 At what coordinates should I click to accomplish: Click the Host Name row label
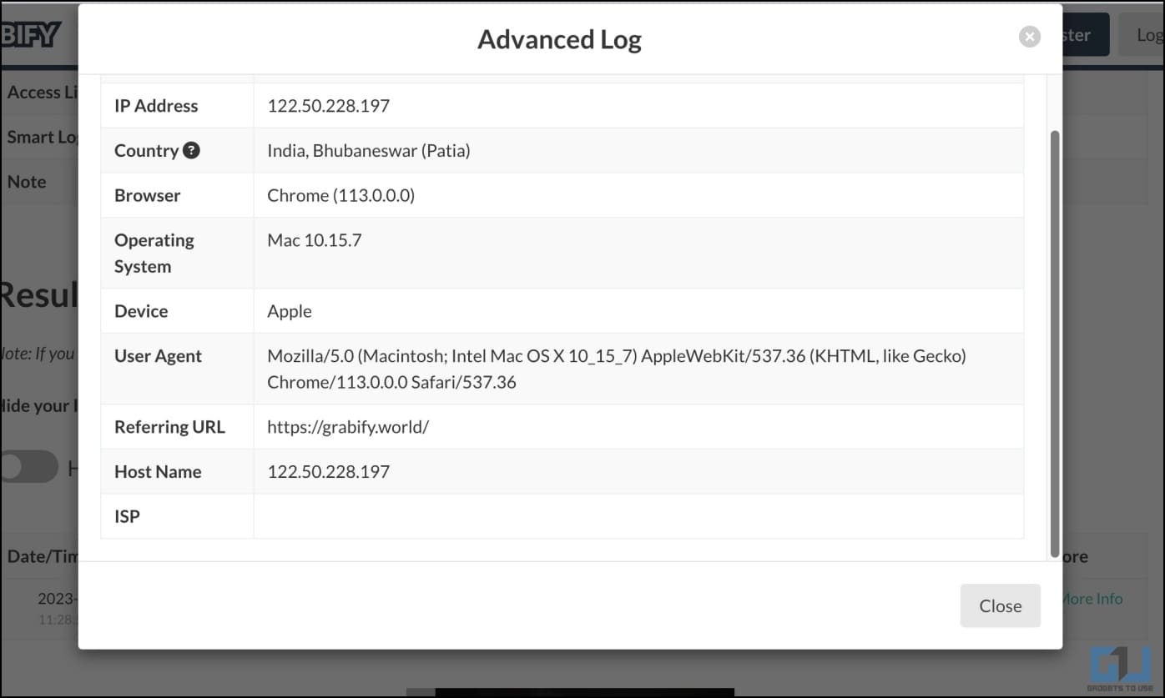(x=158, y=472)
